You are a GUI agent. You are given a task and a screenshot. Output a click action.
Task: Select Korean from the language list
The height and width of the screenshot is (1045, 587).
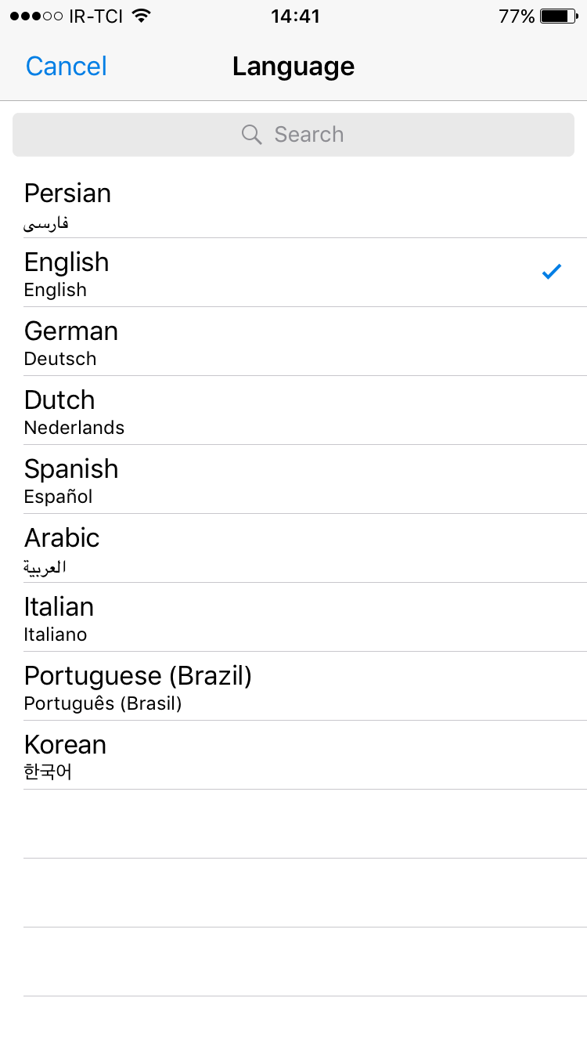tap(293, 755)
